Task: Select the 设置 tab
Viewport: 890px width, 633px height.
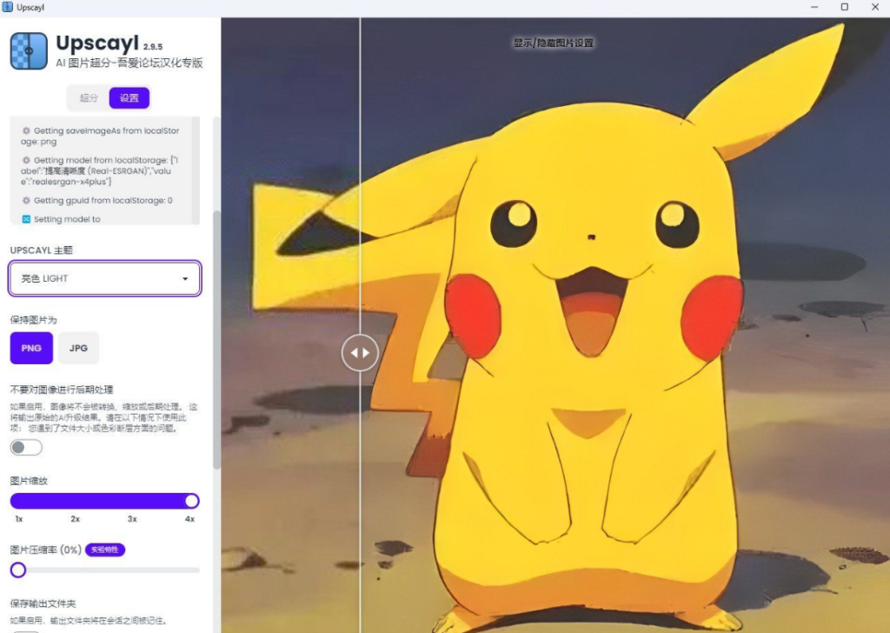Action: point(130,98)
